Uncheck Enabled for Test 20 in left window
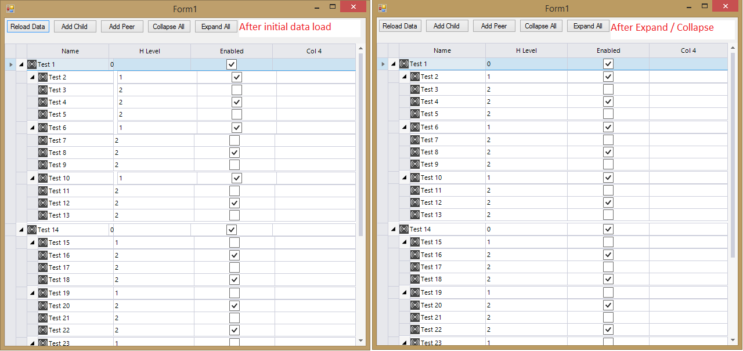This screenshot has height=351, width=743. pyautogui.click(x=235, y=306)
